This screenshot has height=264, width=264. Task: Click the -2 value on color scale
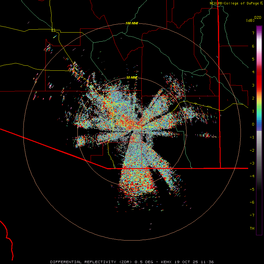point(252,150)
